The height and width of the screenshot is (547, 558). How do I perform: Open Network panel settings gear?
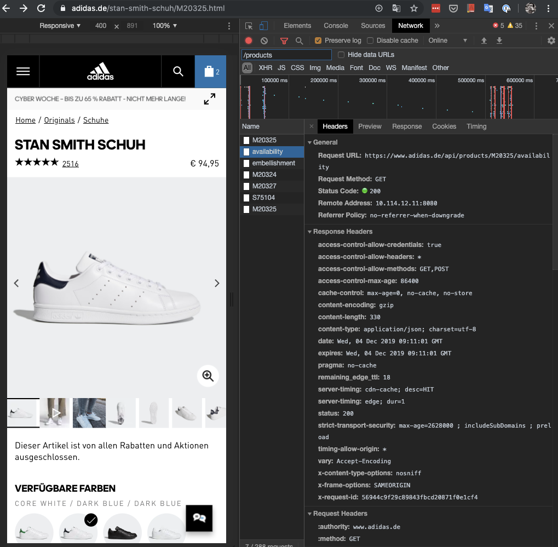click(x=551, y=41)
